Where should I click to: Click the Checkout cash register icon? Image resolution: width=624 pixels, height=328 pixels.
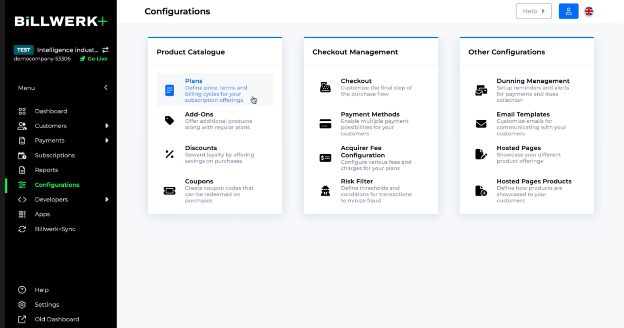click(x=325, y=87)
